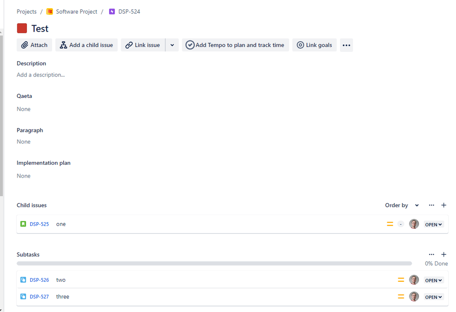Click the story type icon next to DSP-525
Image resolution: width=456 pixels, height=312 pixels.
tap(23, 224)
